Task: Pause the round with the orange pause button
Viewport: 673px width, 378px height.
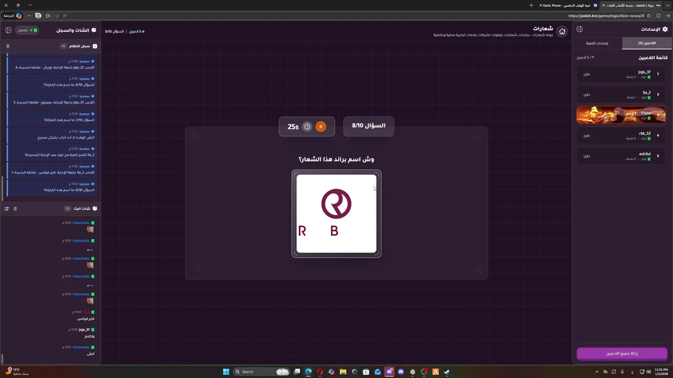Action: [x=321, y=127]
